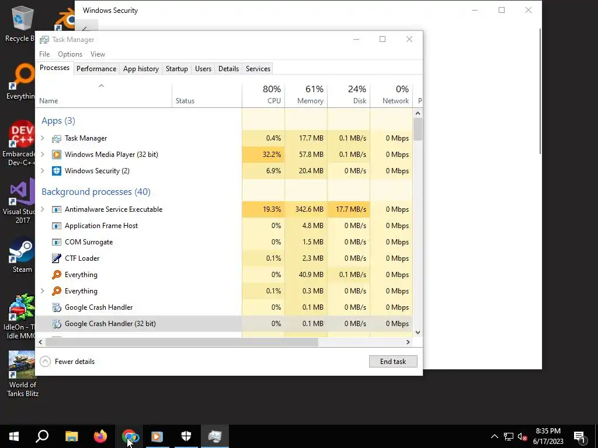The width and height of the screenshot is (598, 448).
Task: Click the CTF Loader pen icon
Action: click(x=57, y=258)
